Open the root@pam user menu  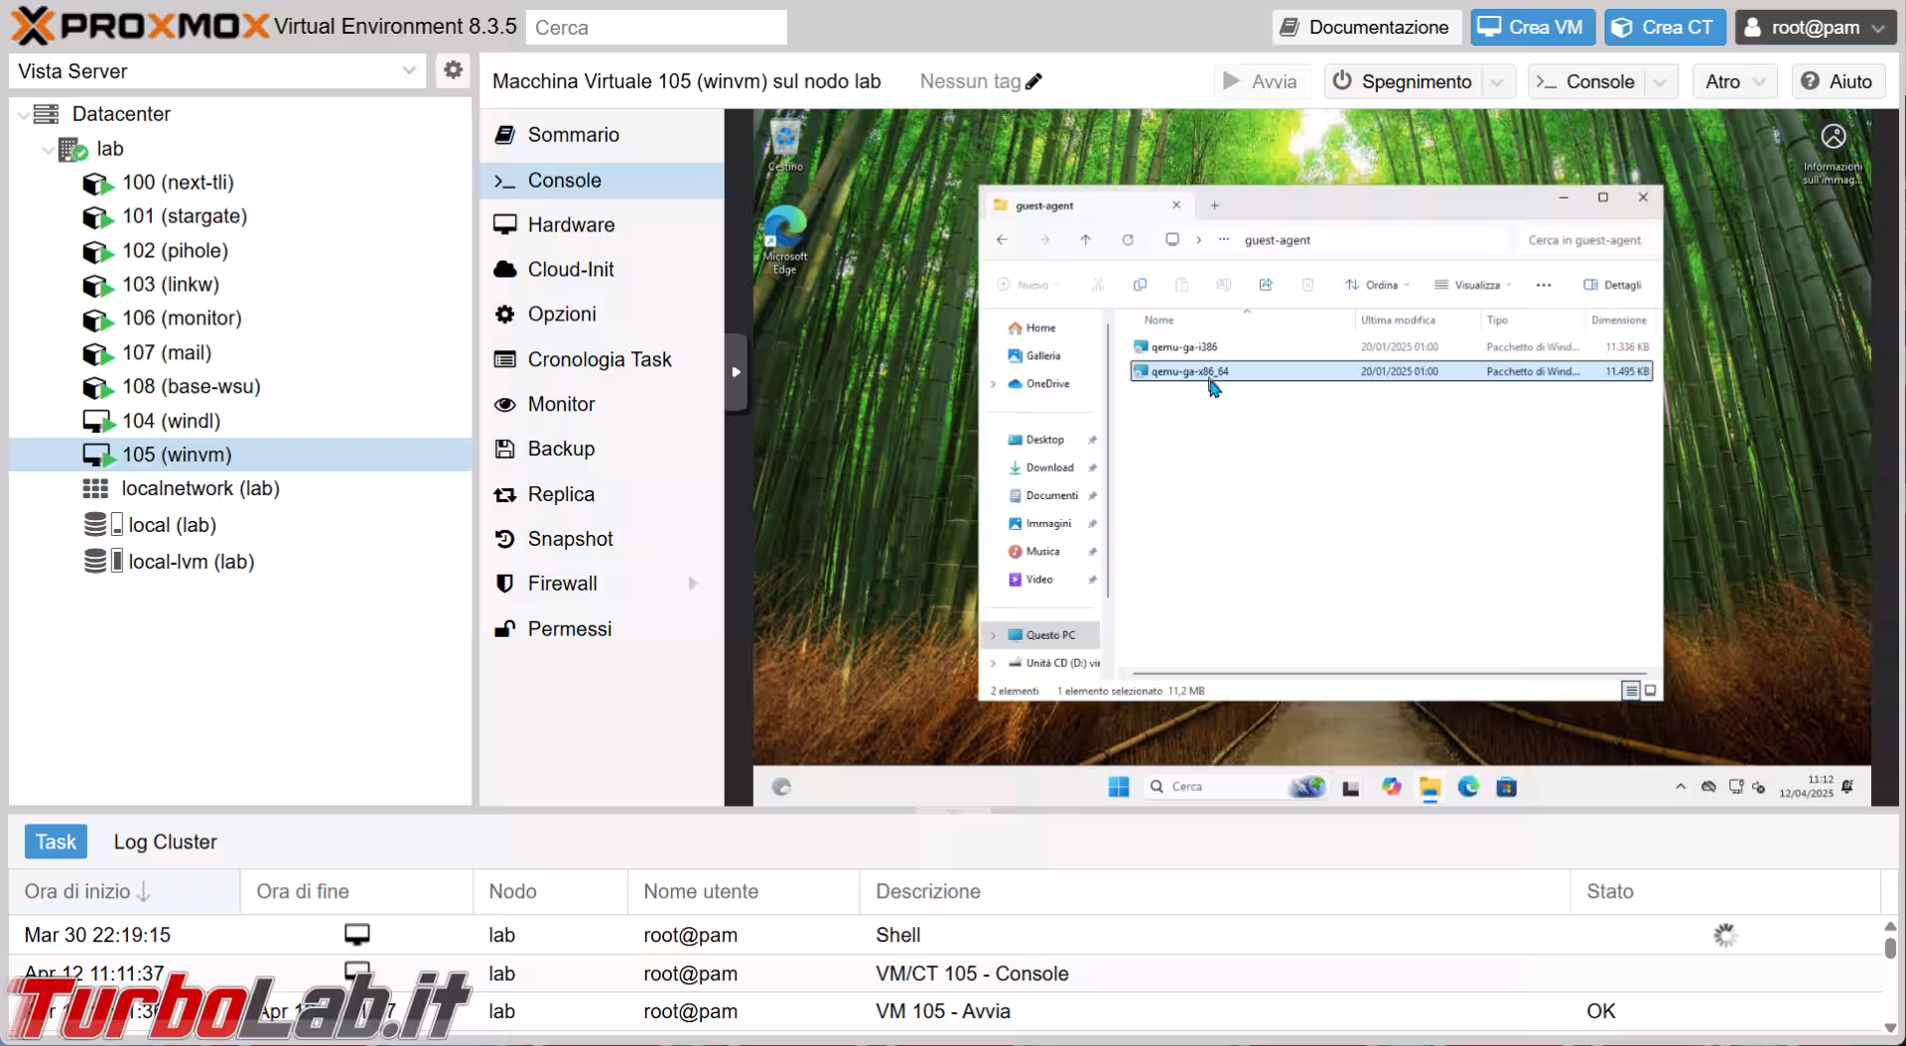coord(1815,27)
